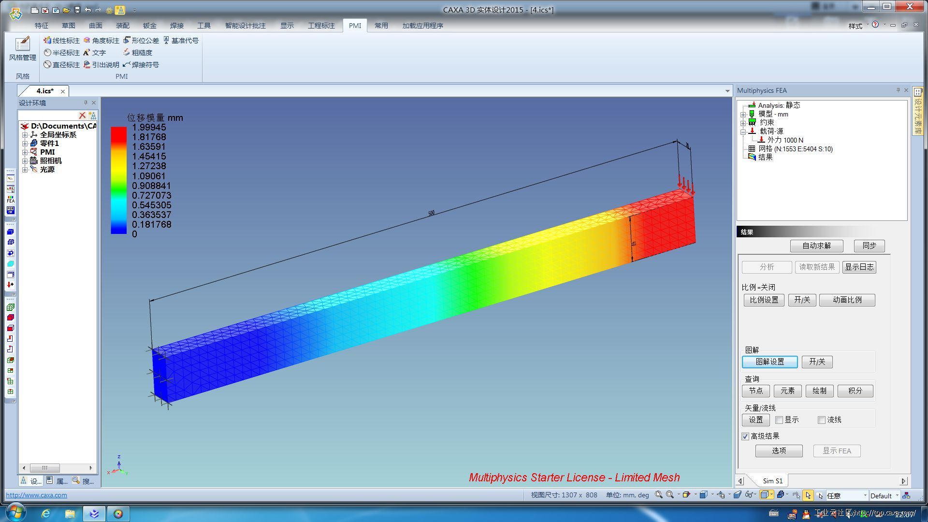Screen dimensions: 928x522
Task: Open the 显示 ribbon tab
Action: coord(287,26)
